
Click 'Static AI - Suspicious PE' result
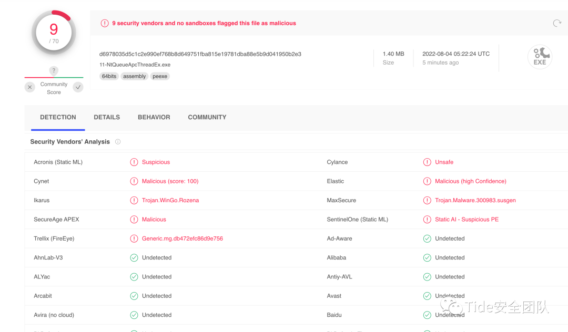tap(466, 220)
